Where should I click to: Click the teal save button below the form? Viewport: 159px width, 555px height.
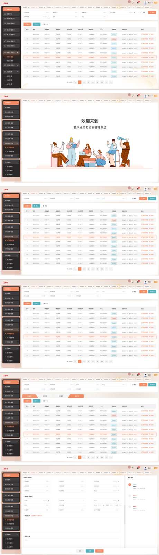pyautogui.click(x=90, y=550)
